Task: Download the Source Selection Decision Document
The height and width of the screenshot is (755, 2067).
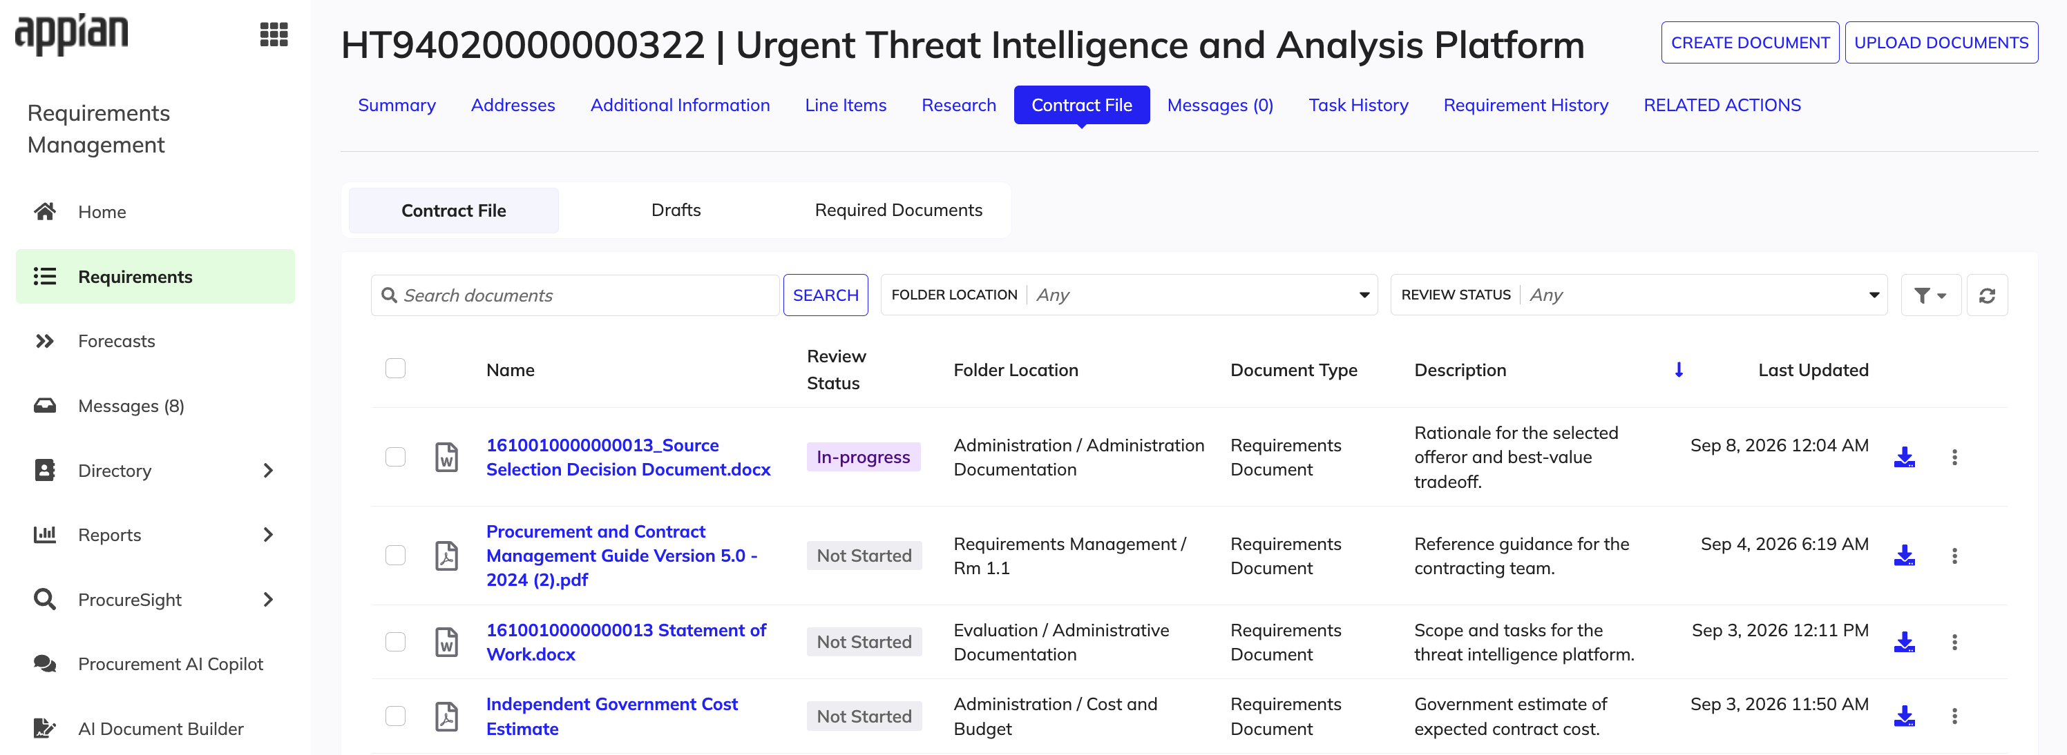Action: pos(1904,457)
